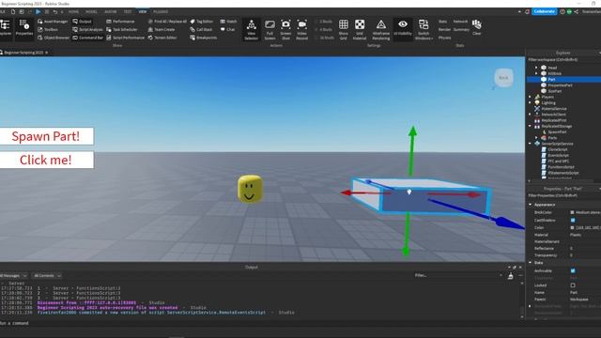Open the Watch panel
Screen dimensions: 601x338
(228, 22)
